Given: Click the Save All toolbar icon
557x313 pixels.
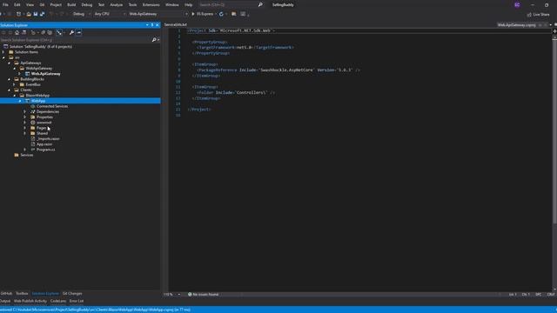Looking at the screenshot, I should click(x=42, y=14).
